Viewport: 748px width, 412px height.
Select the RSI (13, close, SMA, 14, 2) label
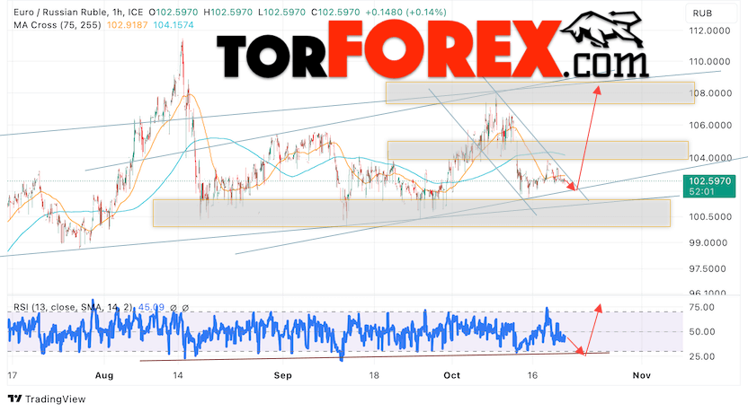(73, 308)
